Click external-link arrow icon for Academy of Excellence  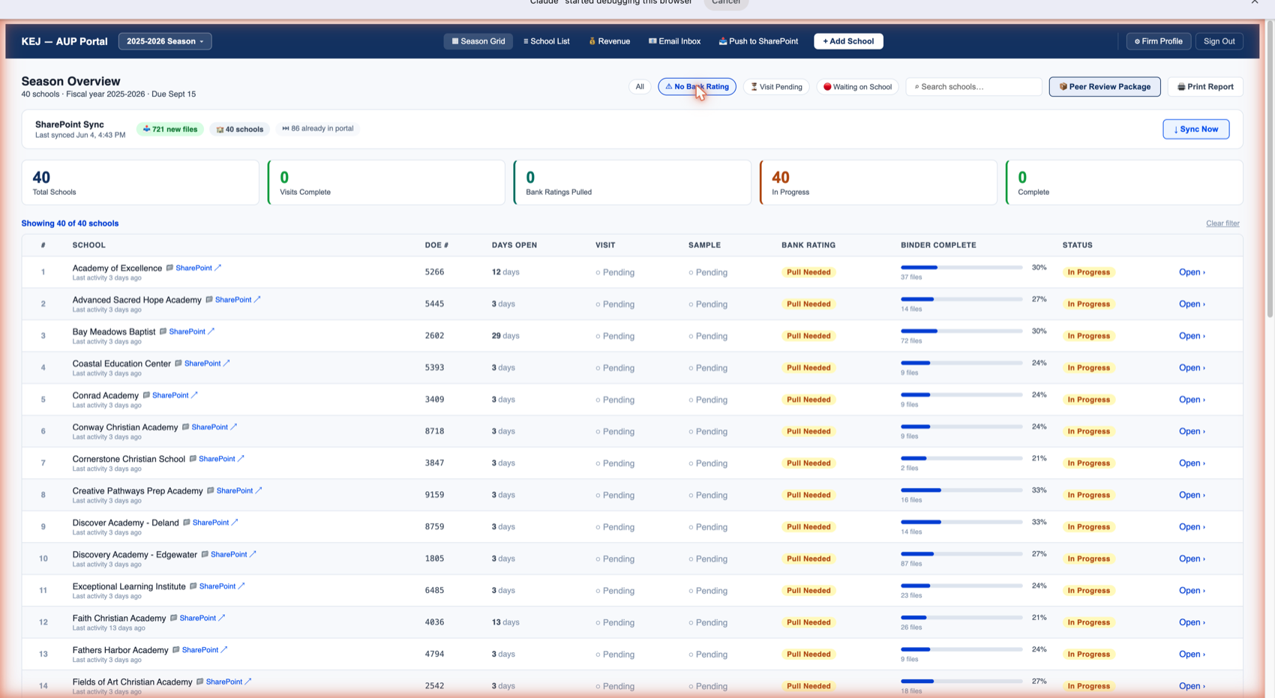(218, 268)
